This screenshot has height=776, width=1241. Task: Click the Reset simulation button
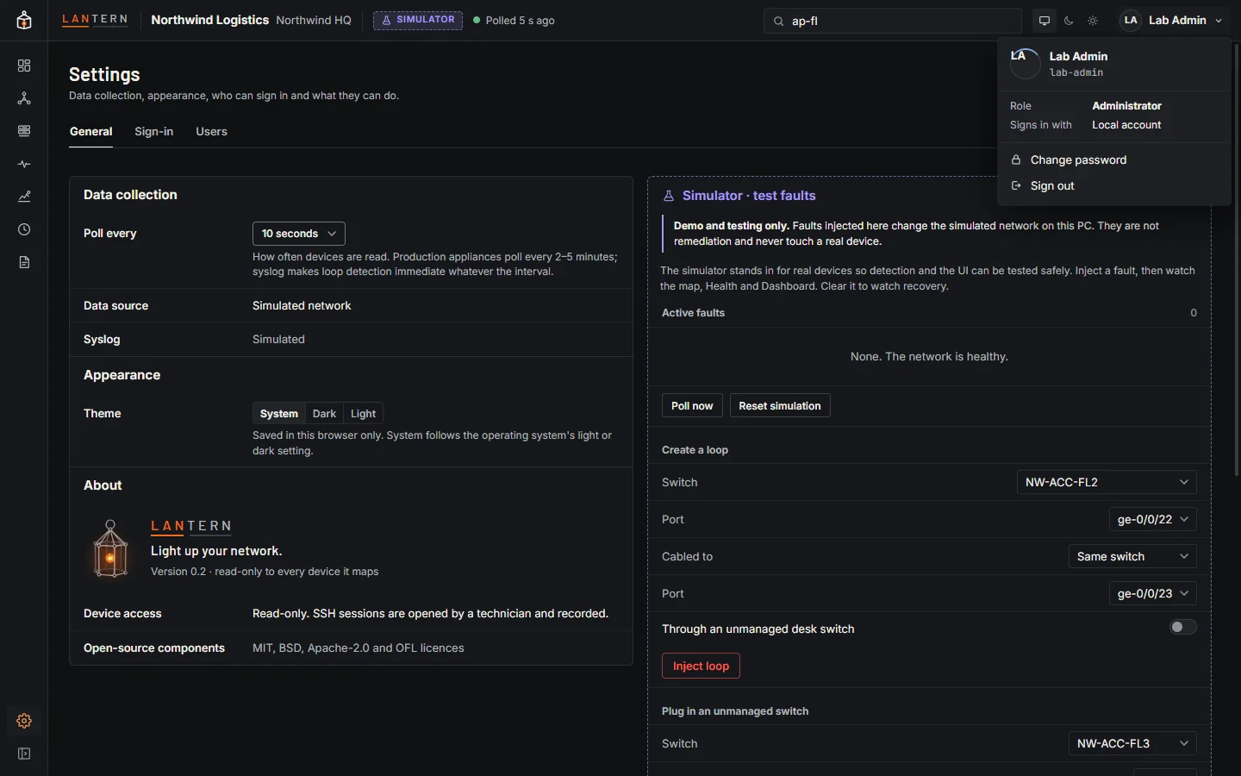[780, 406]
